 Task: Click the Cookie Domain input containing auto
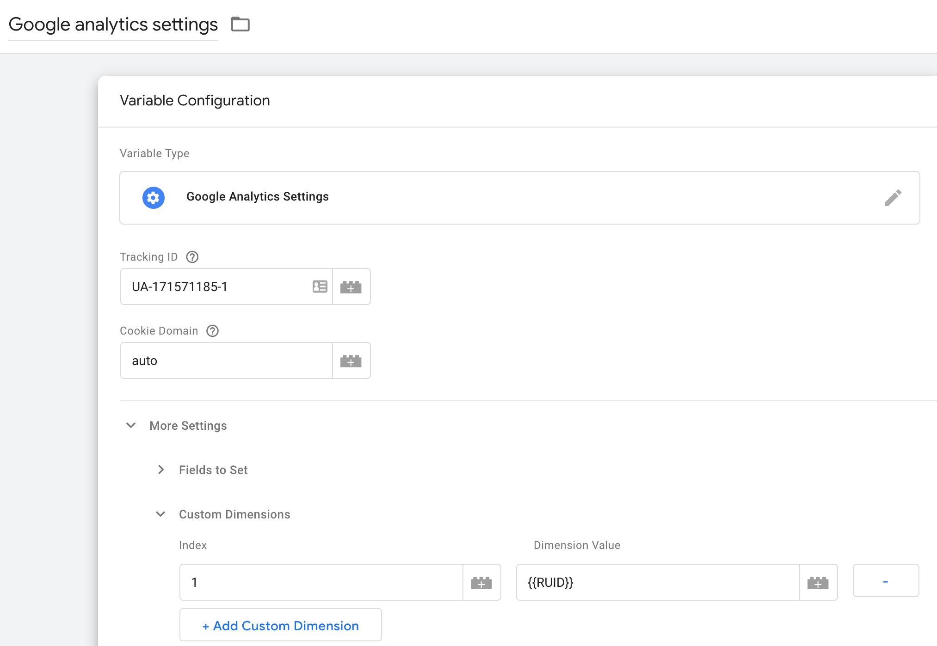pos(227,360)
